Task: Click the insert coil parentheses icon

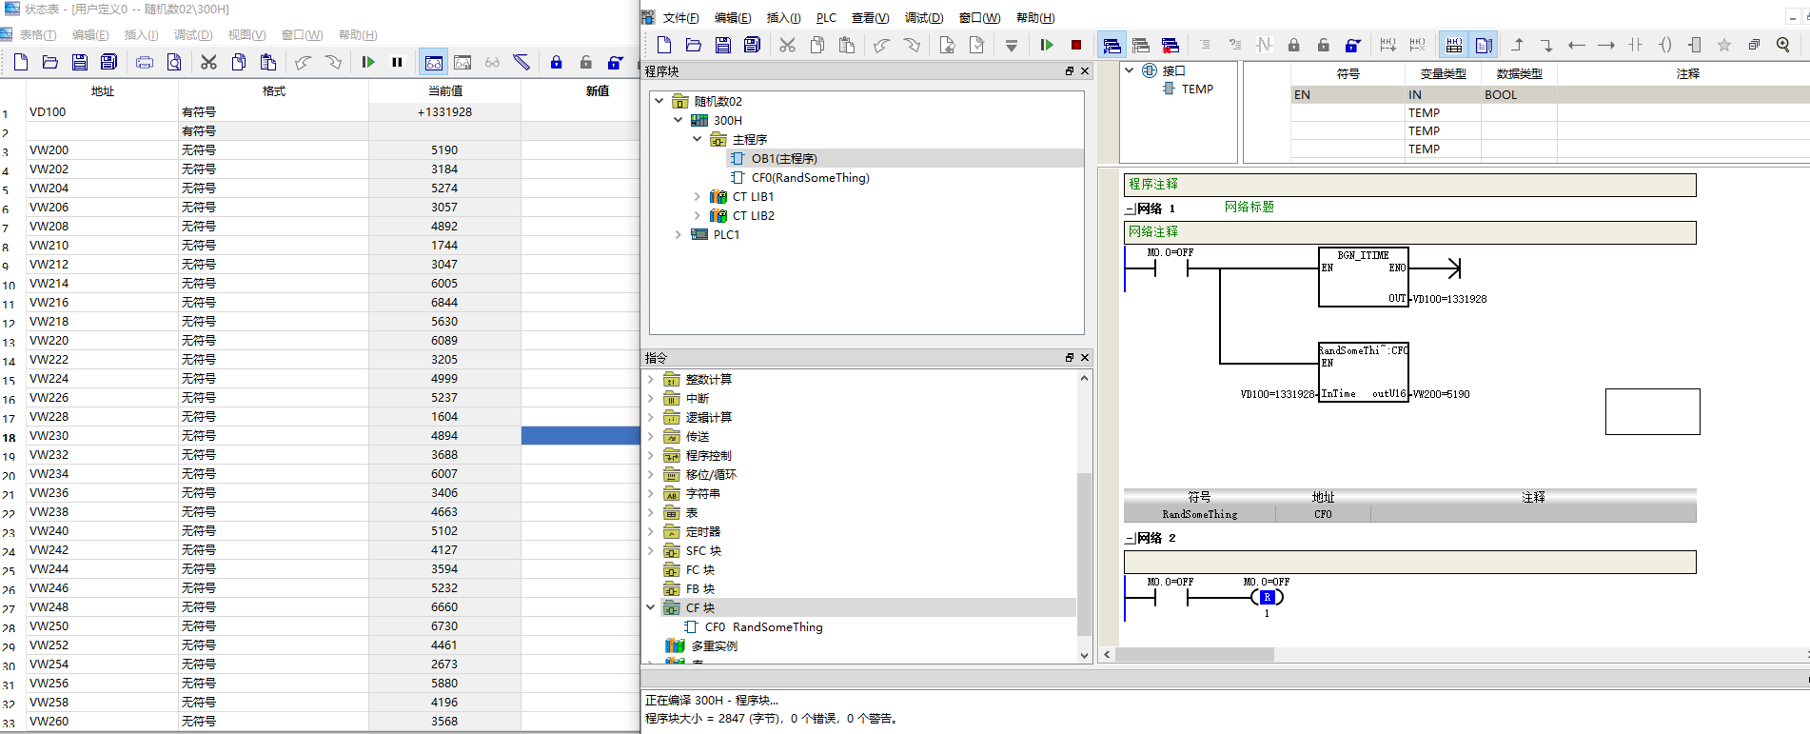Action: click(1664, 45)
